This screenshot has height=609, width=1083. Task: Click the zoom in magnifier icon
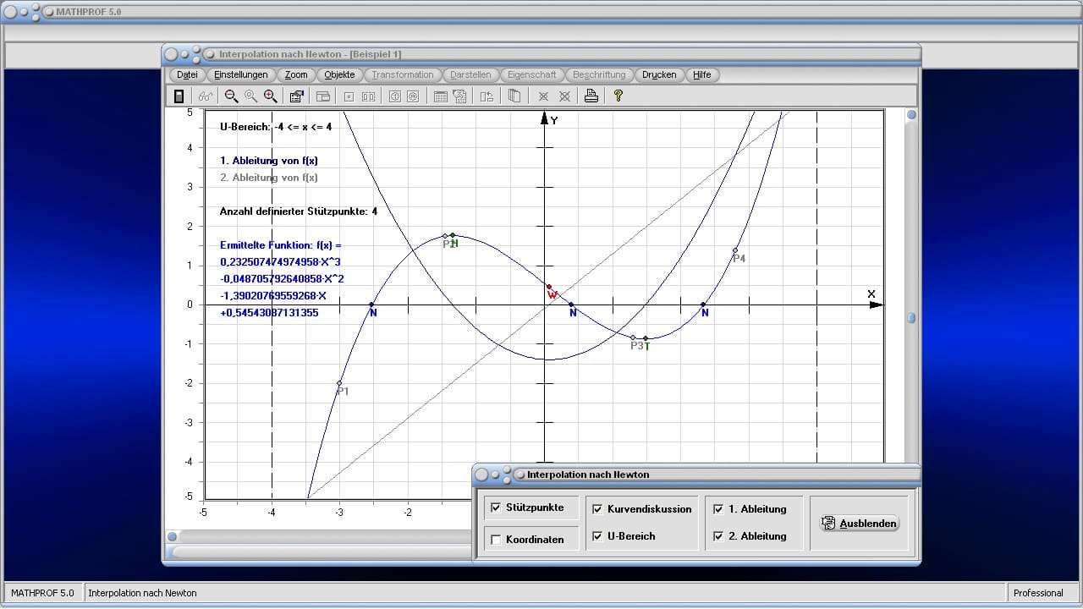coord(271,96)
